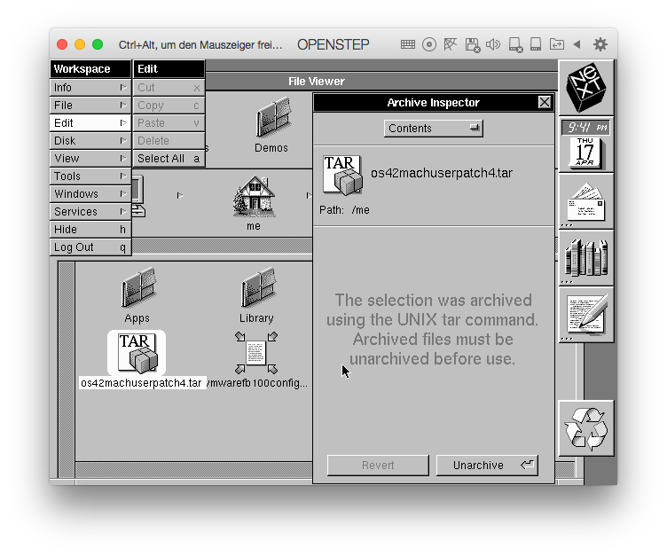
Task: Open the emulator settings gear
Action: pos(600,44)
